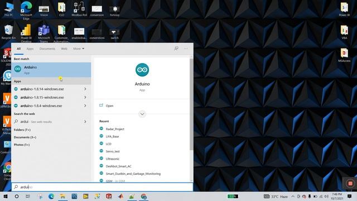The height and width of the screenshot is (201, 357).
Task: Click the search text input box
Action: point(102,187)
